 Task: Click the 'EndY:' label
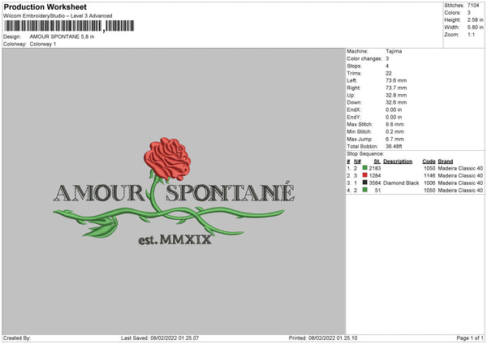point(354,118)
